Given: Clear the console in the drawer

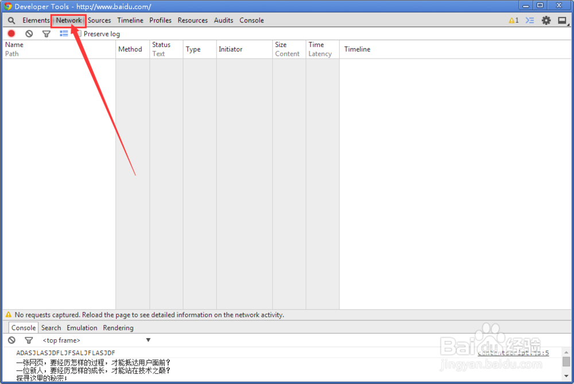Looking at the screenshot, I should pyautogui.click(x=11, y=340).
